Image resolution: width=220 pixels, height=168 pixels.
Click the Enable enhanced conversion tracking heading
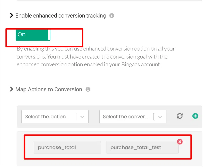coord(60,15)
